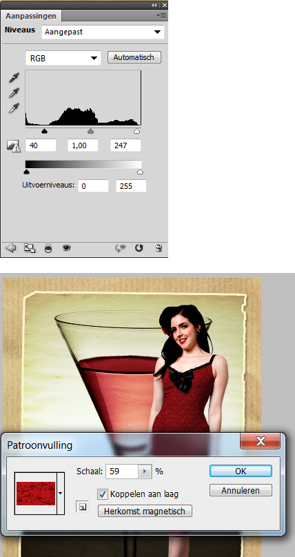Image resolution: width=295 pixels, height=557 pixels.
Task: Click Schaal field showing 59
Action: (122, 472)
